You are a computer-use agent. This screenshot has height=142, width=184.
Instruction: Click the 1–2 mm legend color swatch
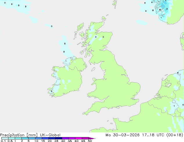[18, 138]
